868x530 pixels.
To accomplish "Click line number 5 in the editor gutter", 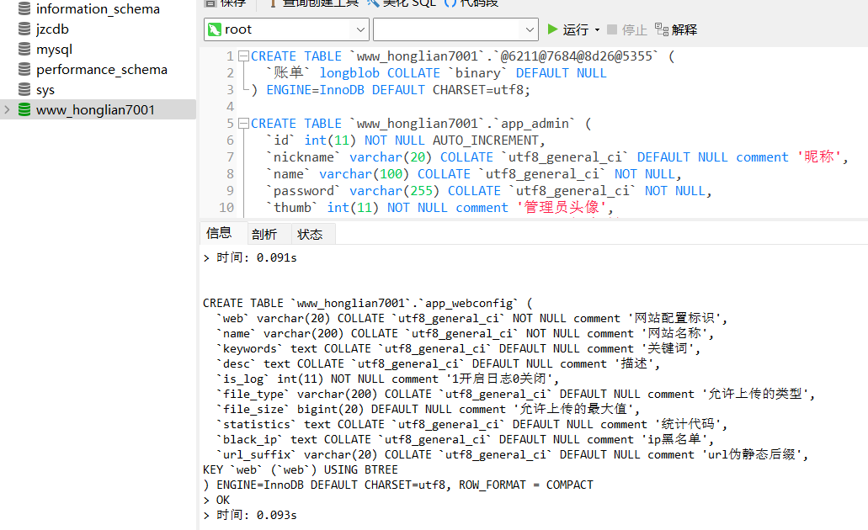I will [229, 123].
